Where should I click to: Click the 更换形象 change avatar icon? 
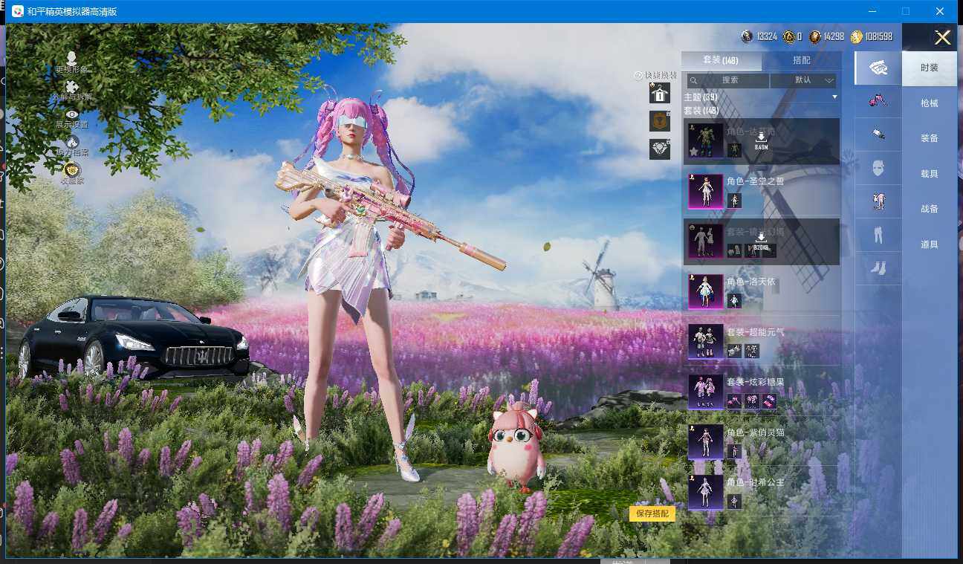coord(71,59)
